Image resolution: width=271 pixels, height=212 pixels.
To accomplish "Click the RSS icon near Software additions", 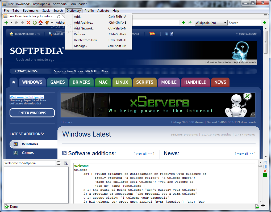I will (64, 153).
